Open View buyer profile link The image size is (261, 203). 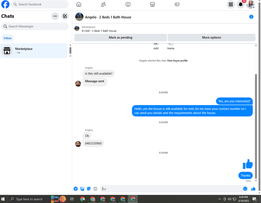tap(177, 61)
